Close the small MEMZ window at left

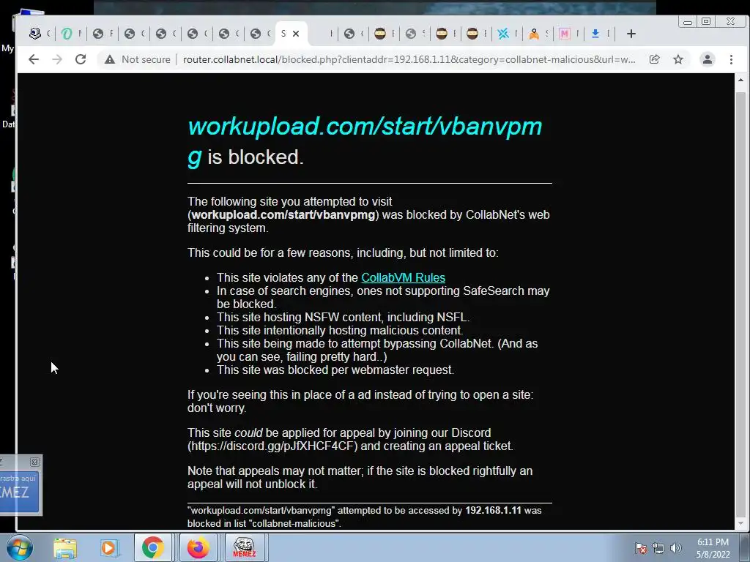coord(34,462)
